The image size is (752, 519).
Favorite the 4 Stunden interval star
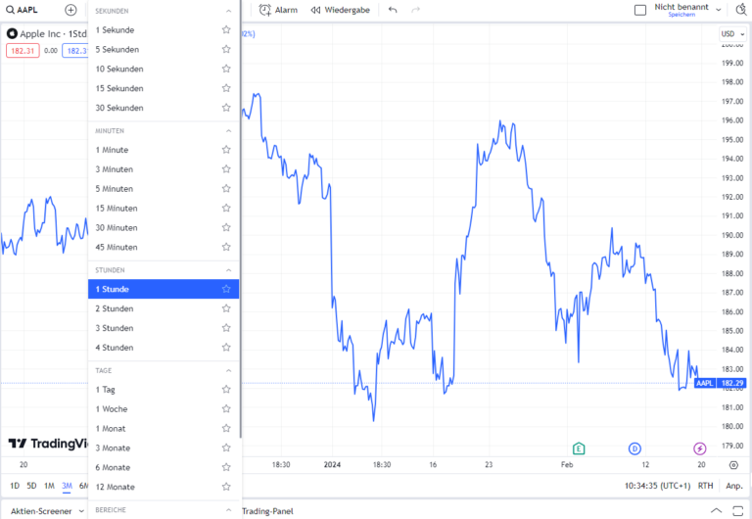coord(226,348)
